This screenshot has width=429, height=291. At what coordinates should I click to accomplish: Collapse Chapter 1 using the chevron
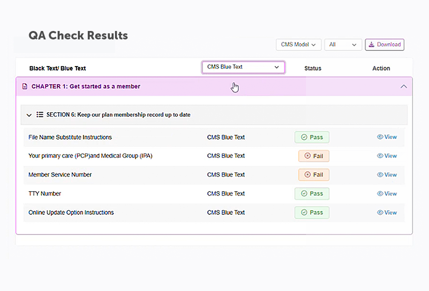[x=403, y=86]
